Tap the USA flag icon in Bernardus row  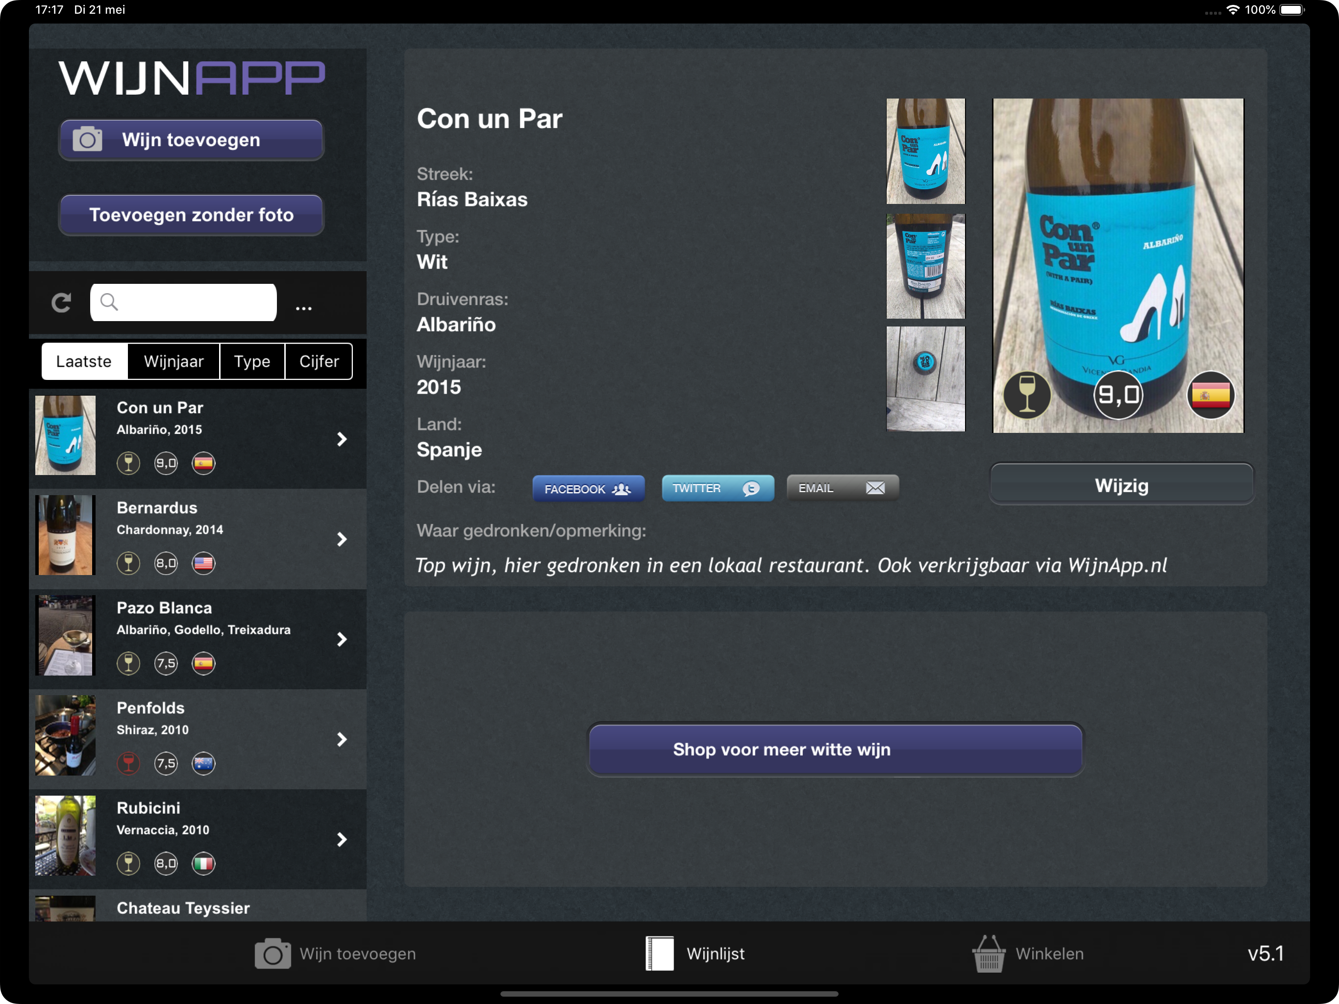203,563
